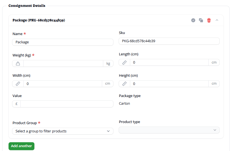This screenshot has width=234, height=151.
Task: Focus the Width (cm) input field
Action: (x=62, y=84)
